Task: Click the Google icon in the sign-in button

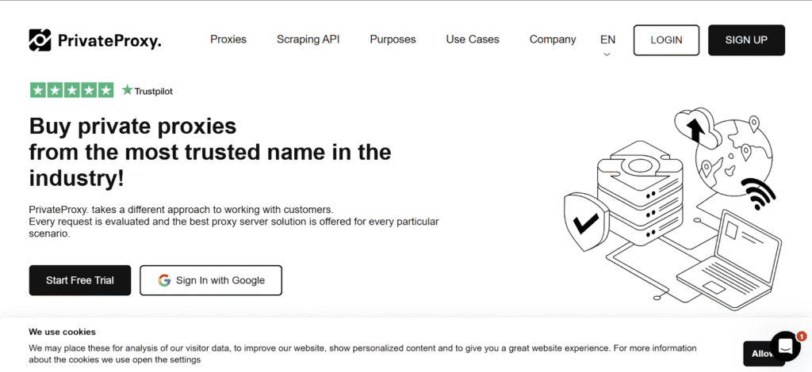Action: tap(164, 280)
